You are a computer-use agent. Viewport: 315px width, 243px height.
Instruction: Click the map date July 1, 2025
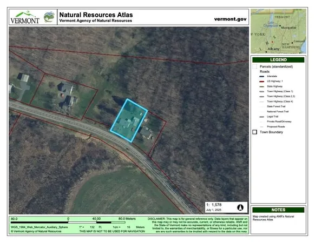click(214, 210)
